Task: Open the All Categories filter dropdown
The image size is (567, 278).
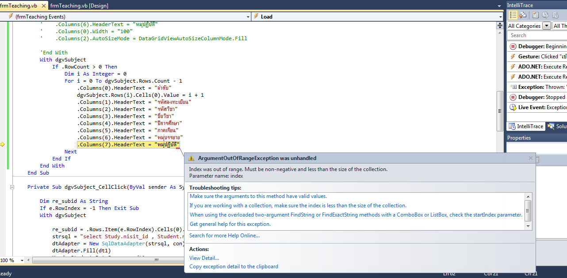Action: tap(547, 26)
